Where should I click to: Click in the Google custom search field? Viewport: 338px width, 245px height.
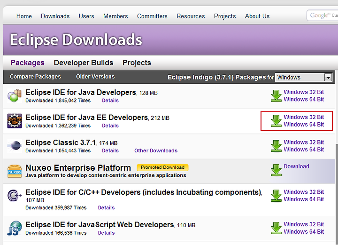pos(323,16)
